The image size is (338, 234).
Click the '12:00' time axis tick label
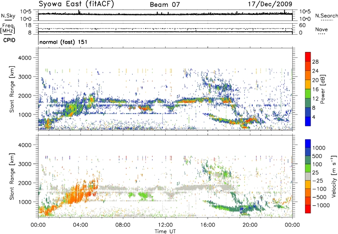tap(165, 225)
